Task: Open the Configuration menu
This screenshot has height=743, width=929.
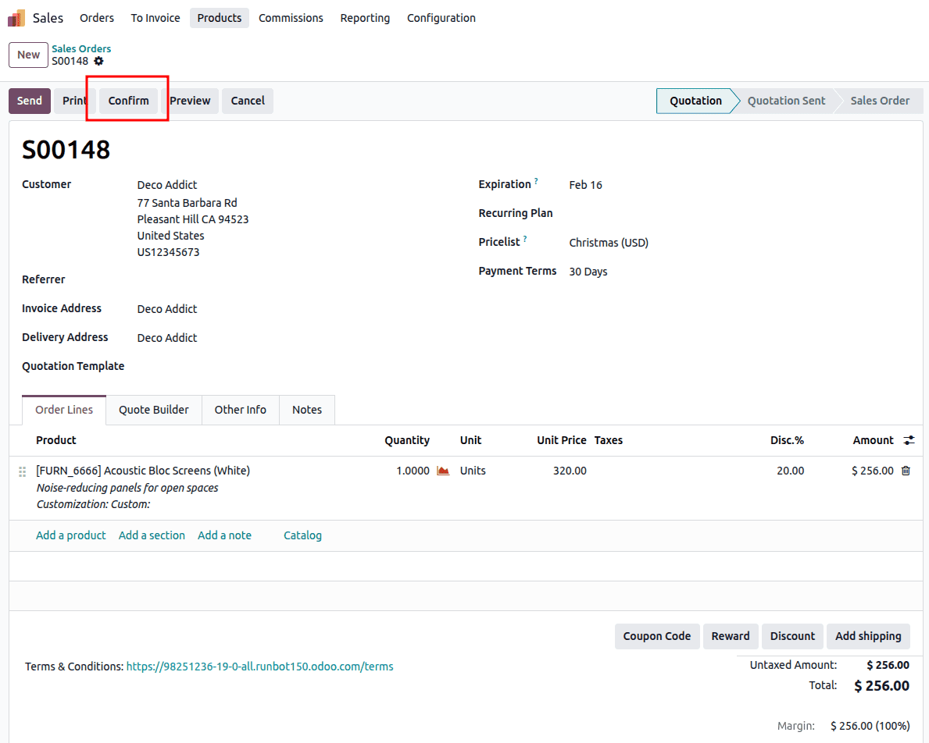Action: click(x=441, y=17)
